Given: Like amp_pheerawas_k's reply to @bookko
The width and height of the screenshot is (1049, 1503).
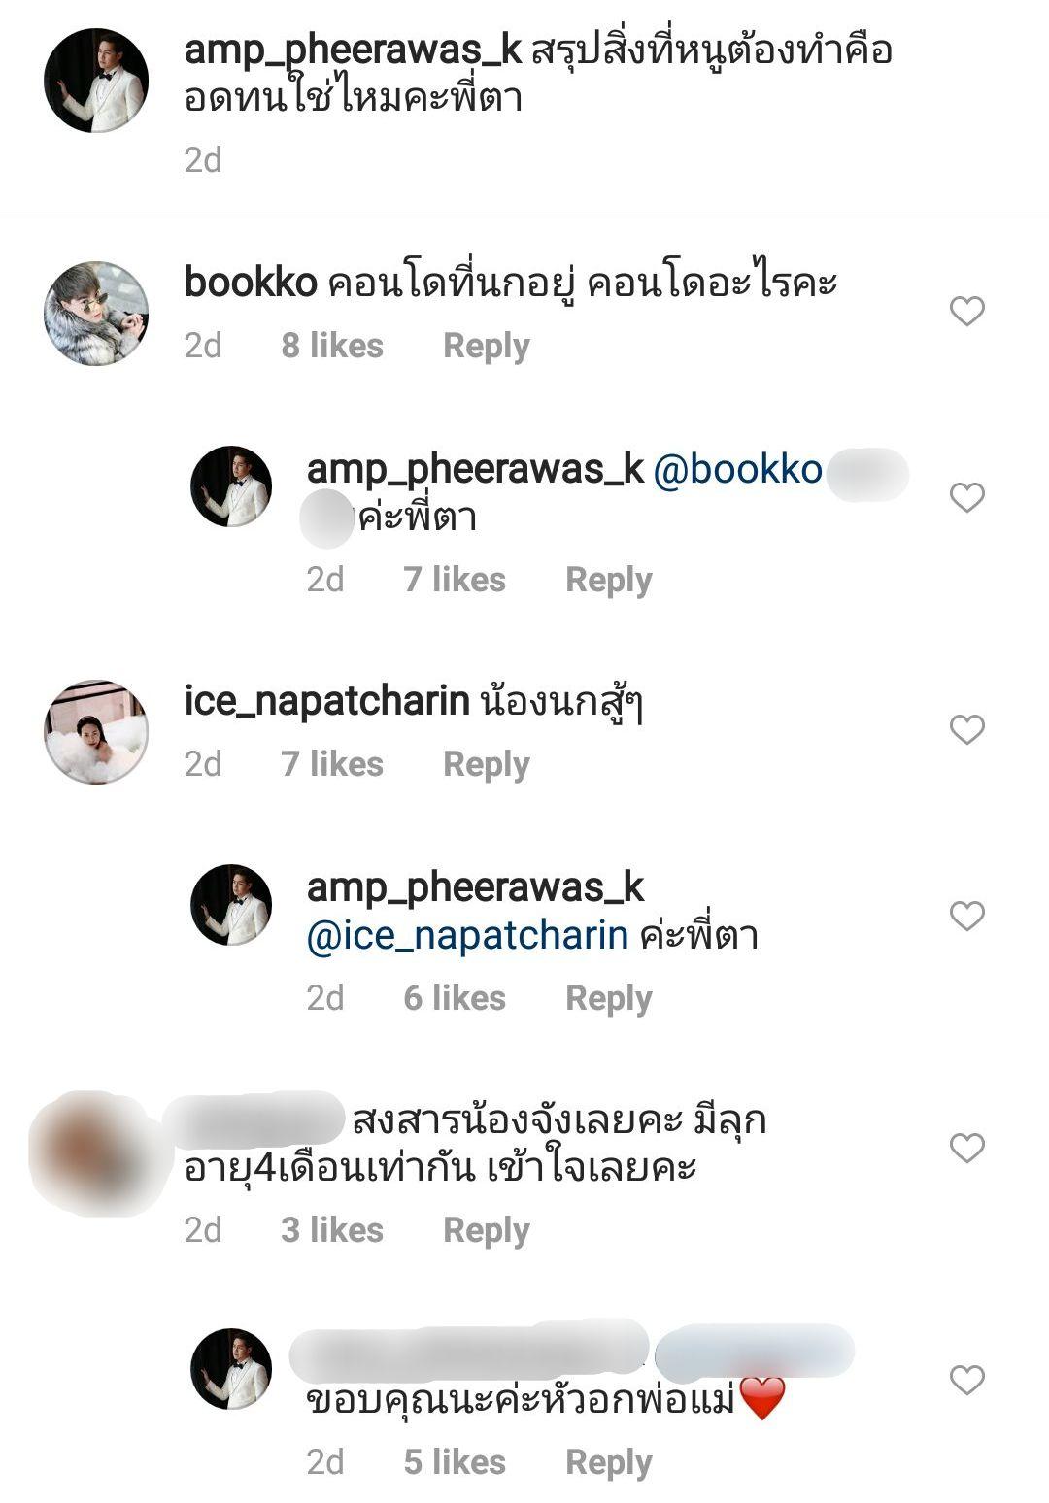Looking at the screenshot, I should [966, 497].
